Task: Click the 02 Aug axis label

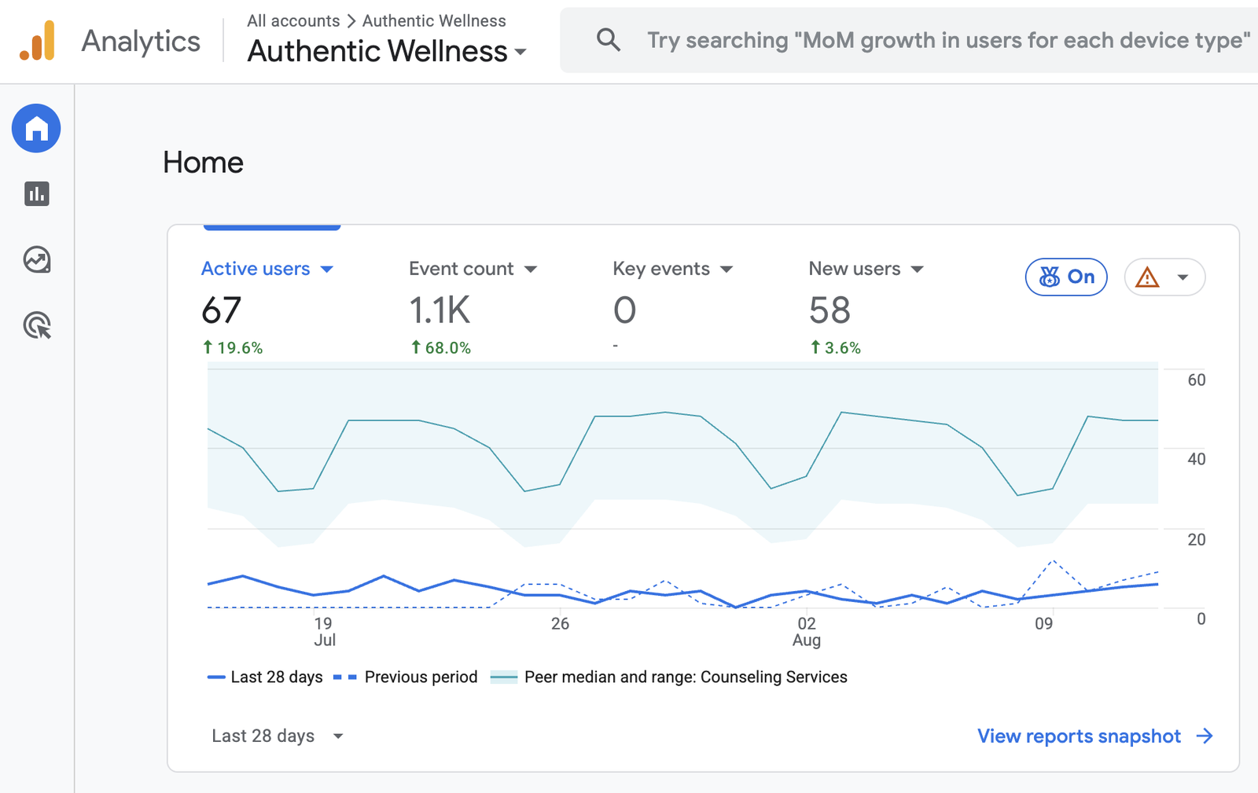Action: 807,632
